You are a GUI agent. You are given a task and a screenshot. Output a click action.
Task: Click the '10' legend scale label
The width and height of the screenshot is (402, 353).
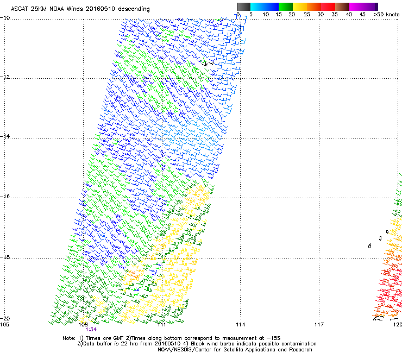point(266,15)
